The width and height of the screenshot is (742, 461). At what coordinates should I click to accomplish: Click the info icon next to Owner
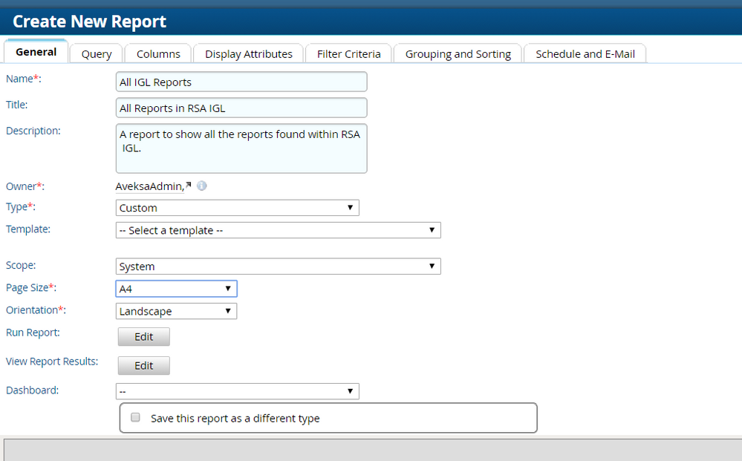pos(201,186)
